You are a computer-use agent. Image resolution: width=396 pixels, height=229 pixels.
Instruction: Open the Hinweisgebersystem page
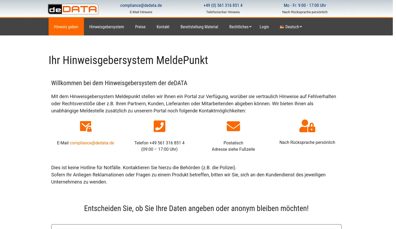click(106, 27)
